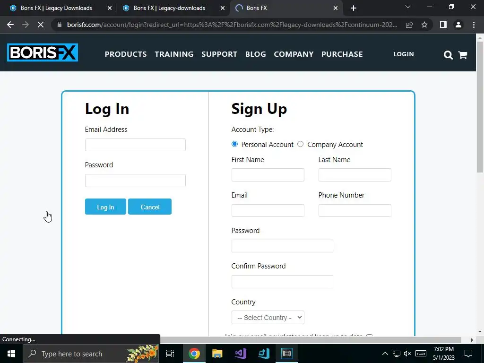
Task: Focus the First Name field
Action: [x=268, y=175]
